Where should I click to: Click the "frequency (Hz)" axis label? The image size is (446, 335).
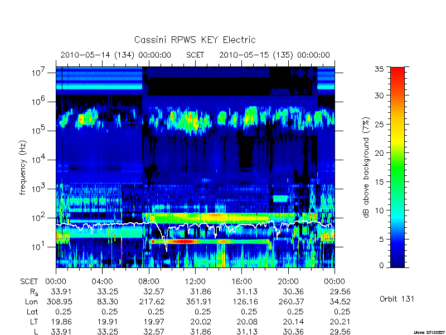point(23,167)
